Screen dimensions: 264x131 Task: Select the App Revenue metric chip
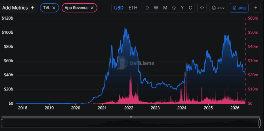point(80,8)
